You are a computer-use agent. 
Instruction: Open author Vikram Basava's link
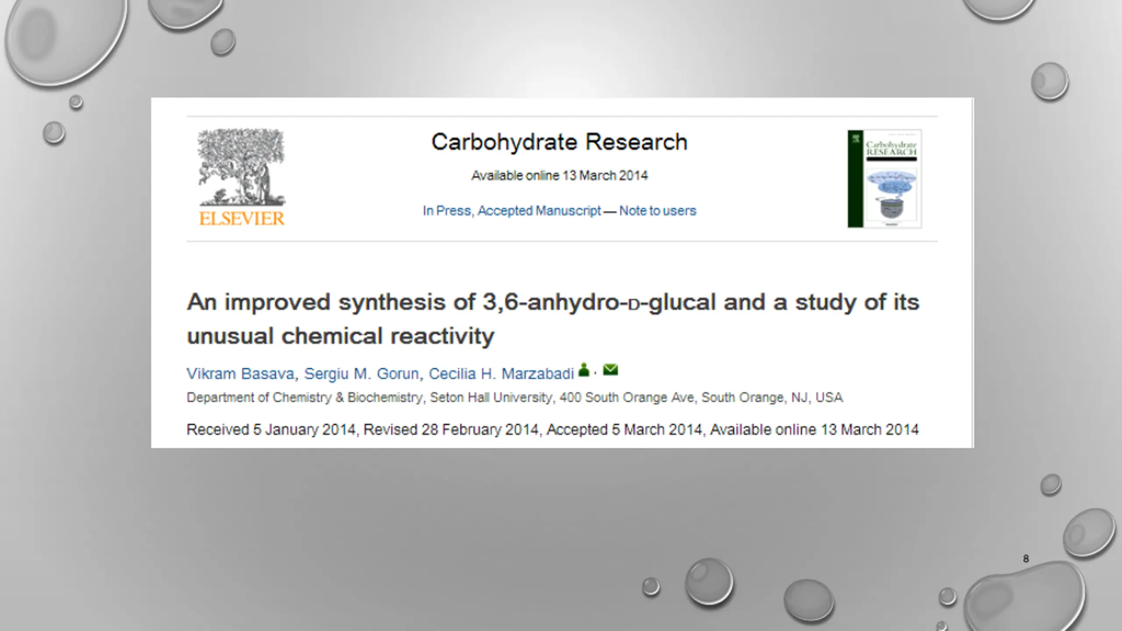coord(240,374)
